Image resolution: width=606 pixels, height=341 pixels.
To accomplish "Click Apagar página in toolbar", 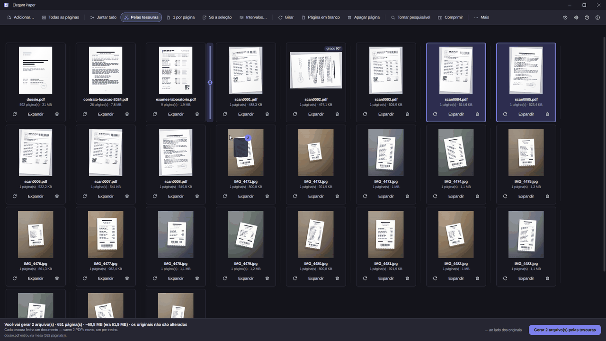I will click(364, 18).
